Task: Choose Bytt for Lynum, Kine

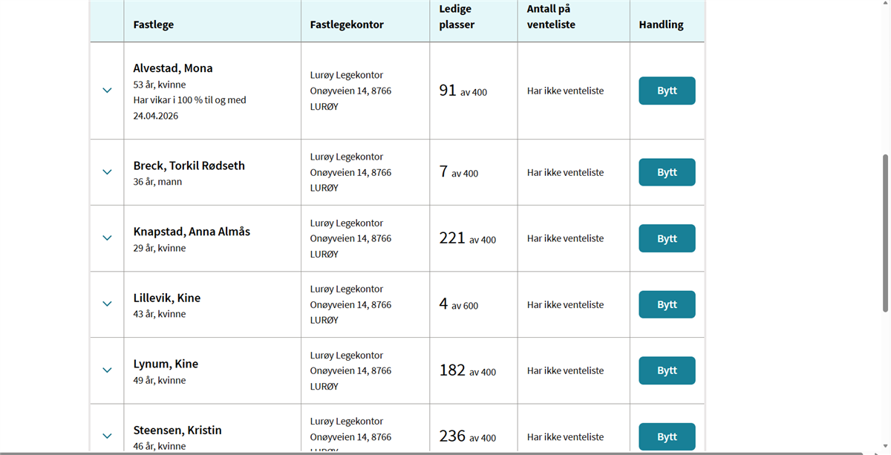Action: click(667, 370)
